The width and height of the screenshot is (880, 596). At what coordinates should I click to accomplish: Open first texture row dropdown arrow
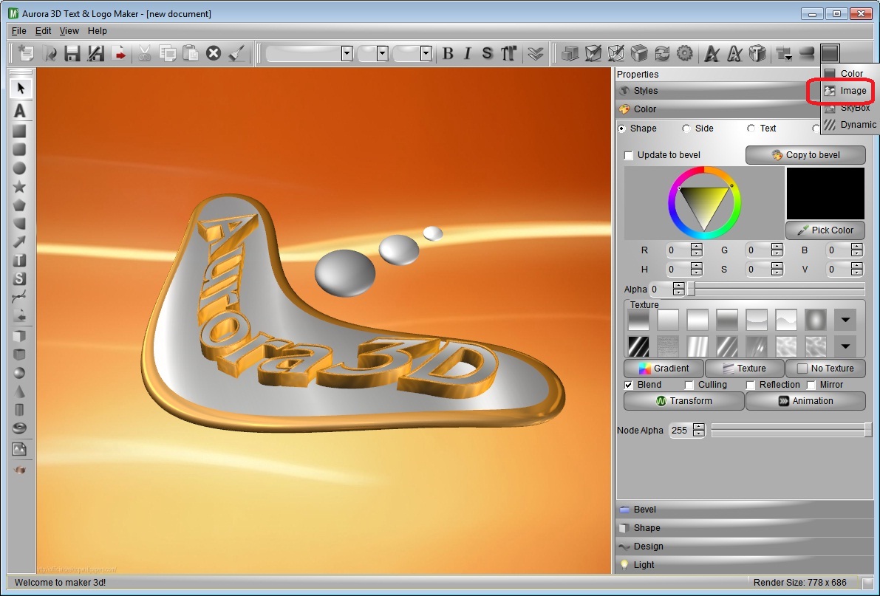coord(845,320)
